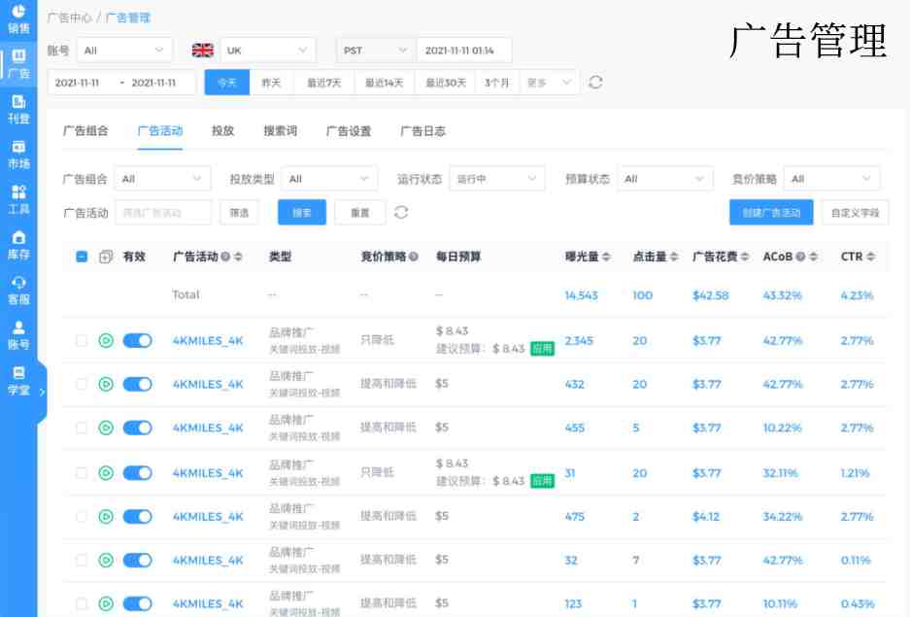Viewport: 910px width, 617px height.
Task: Switch to the 广告日志 tab
Action: tap(422, 131)
